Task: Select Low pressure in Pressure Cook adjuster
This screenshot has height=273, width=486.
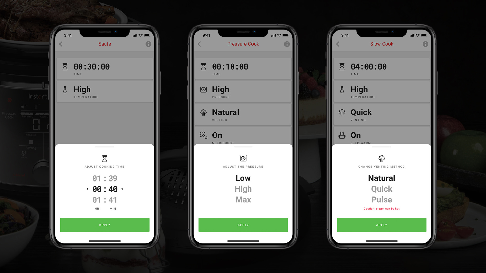Action: 243,178
